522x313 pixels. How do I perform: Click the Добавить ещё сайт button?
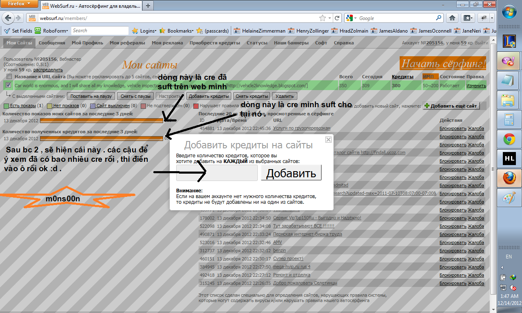451,106
